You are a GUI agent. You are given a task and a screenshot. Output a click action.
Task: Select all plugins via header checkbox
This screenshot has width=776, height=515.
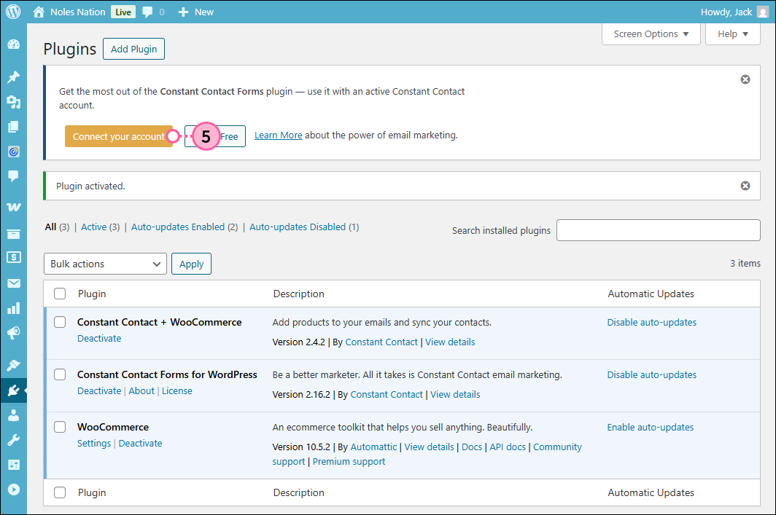(59, 294)
